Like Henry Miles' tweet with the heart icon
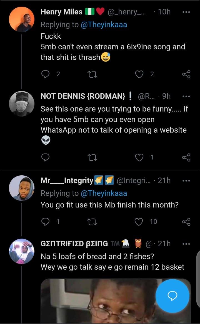The image size is (200, 324). pos(139,74)
